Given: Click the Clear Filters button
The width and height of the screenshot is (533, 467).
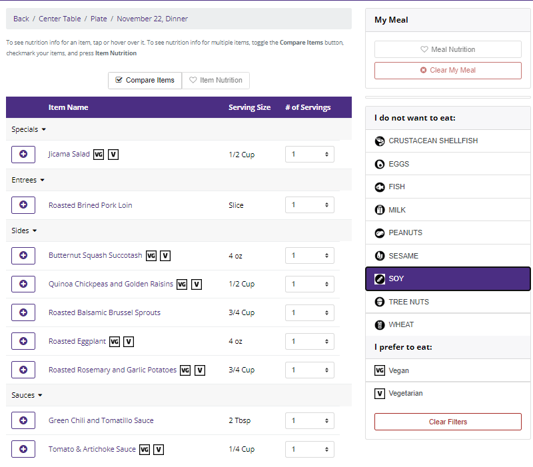Looking at the screenshot, I should tap(448, 422).
